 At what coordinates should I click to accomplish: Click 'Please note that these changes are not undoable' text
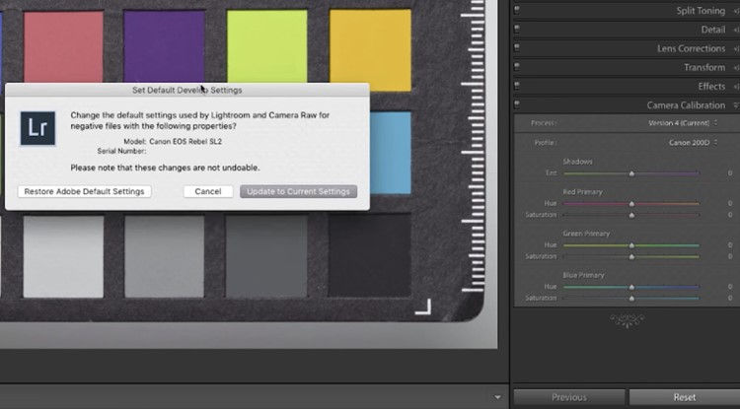point(165,168)
